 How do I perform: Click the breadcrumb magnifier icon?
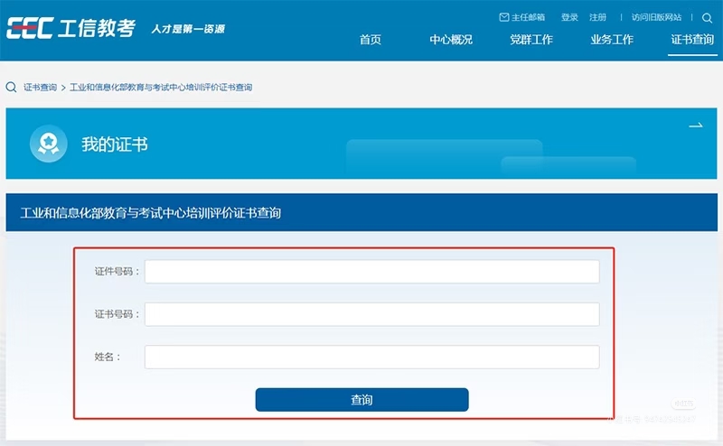click(x=11, y=88)
